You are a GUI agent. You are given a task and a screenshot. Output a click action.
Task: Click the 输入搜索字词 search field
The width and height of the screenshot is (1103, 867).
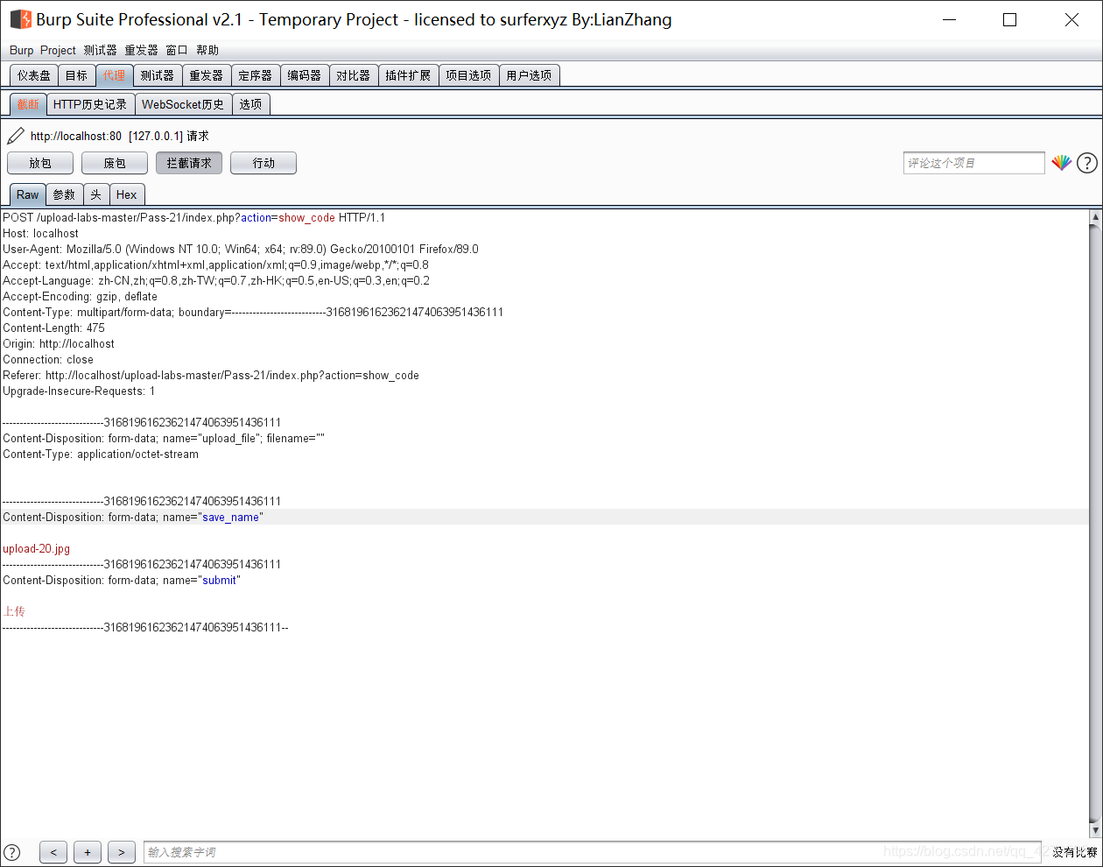593,852
